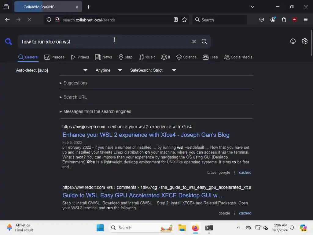313x235 pixels.
Task: Open the Firefox View tab icon
Action: (x=6, y=7)
